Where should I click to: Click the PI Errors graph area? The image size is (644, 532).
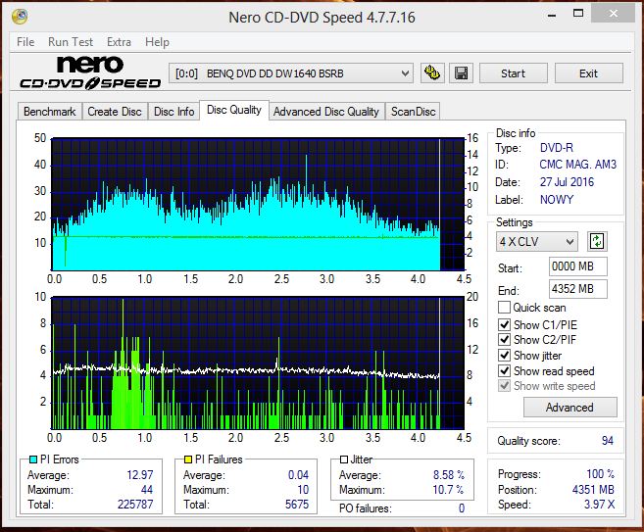pos(258,204)
